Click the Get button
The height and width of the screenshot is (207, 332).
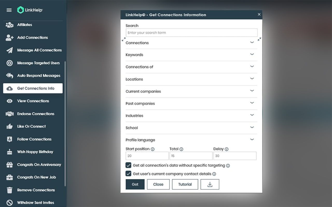[135, 184]
